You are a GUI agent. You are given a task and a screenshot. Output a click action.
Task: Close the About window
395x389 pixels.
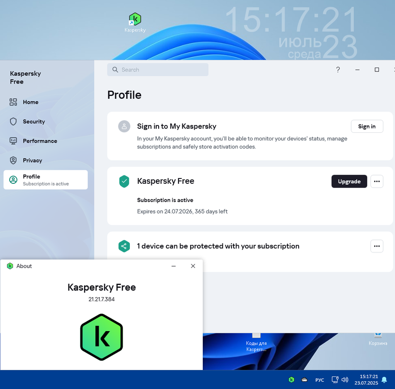click(x=193, y=266)
